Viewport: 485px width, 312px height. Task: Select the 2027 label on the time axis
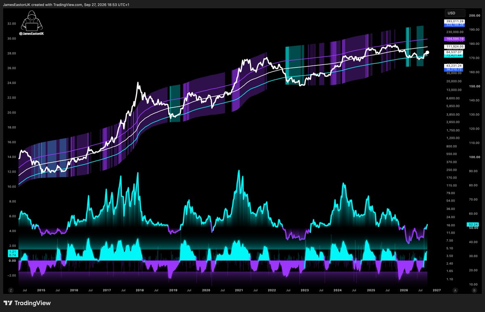[x=436, y=290]
